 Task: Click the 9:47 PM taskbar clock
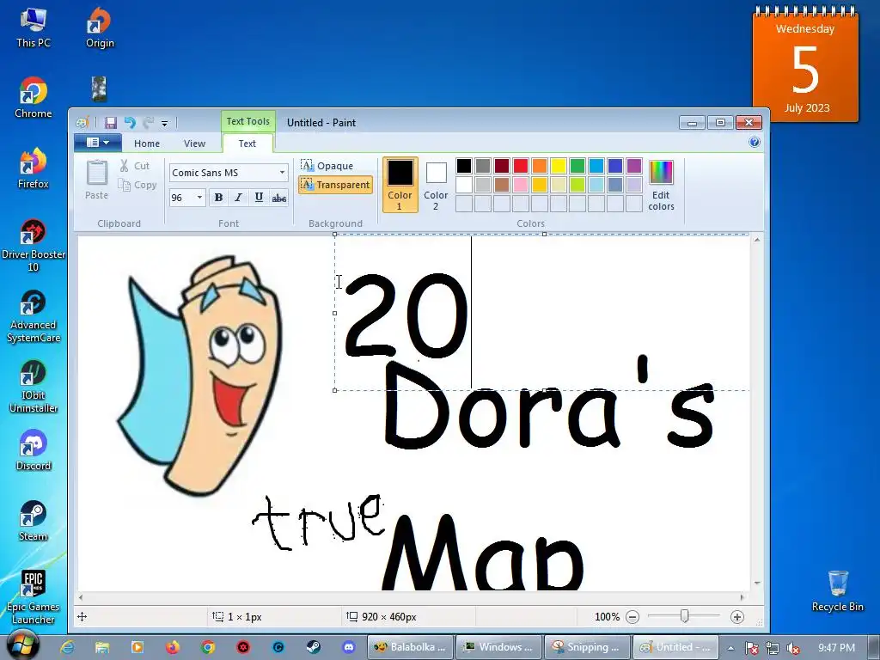pos(836,648)
